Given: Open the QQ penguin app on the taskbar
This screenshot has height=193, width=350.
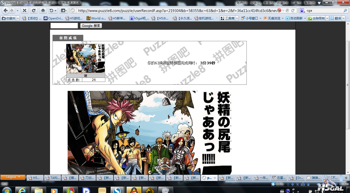Looking at the screenshot, I should (x=134, y=190).
